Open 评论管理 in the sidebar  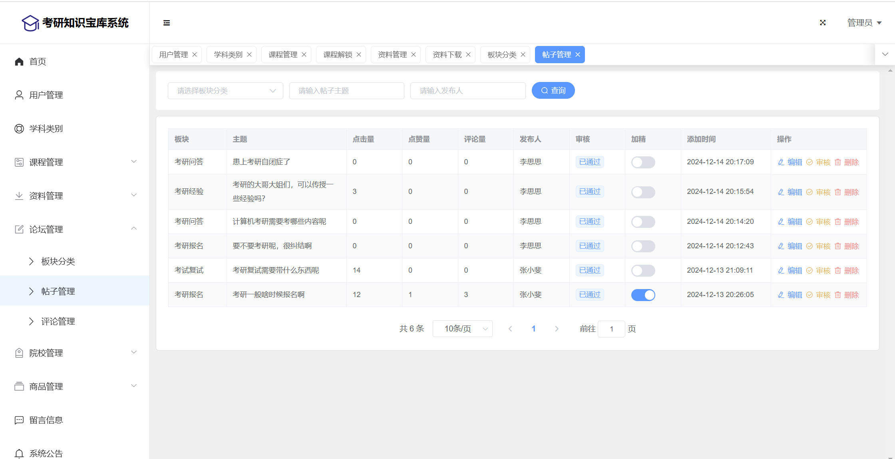click(x=58, y=321)
